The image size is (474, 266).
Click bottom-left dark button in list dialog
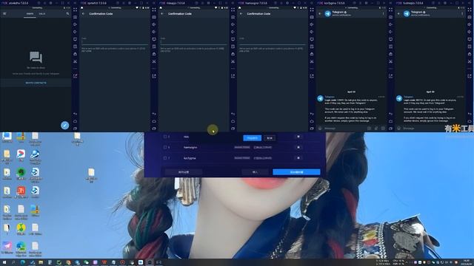184,172
